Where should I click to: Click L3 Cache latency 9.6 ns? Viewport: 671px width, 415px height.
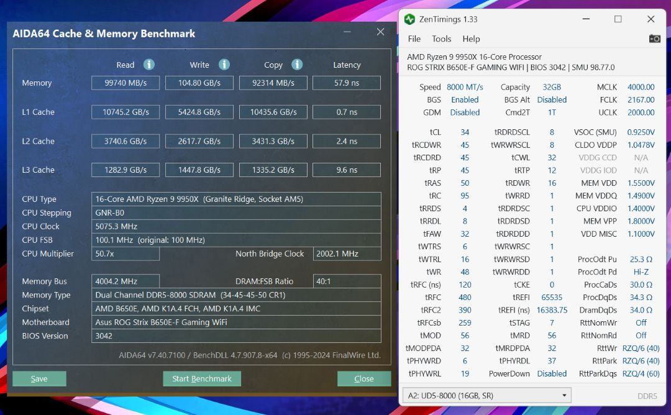(347, 170)
